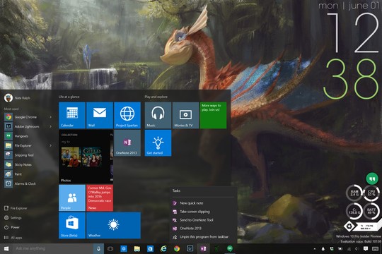Click the battery tray icon

coord(340,249)
